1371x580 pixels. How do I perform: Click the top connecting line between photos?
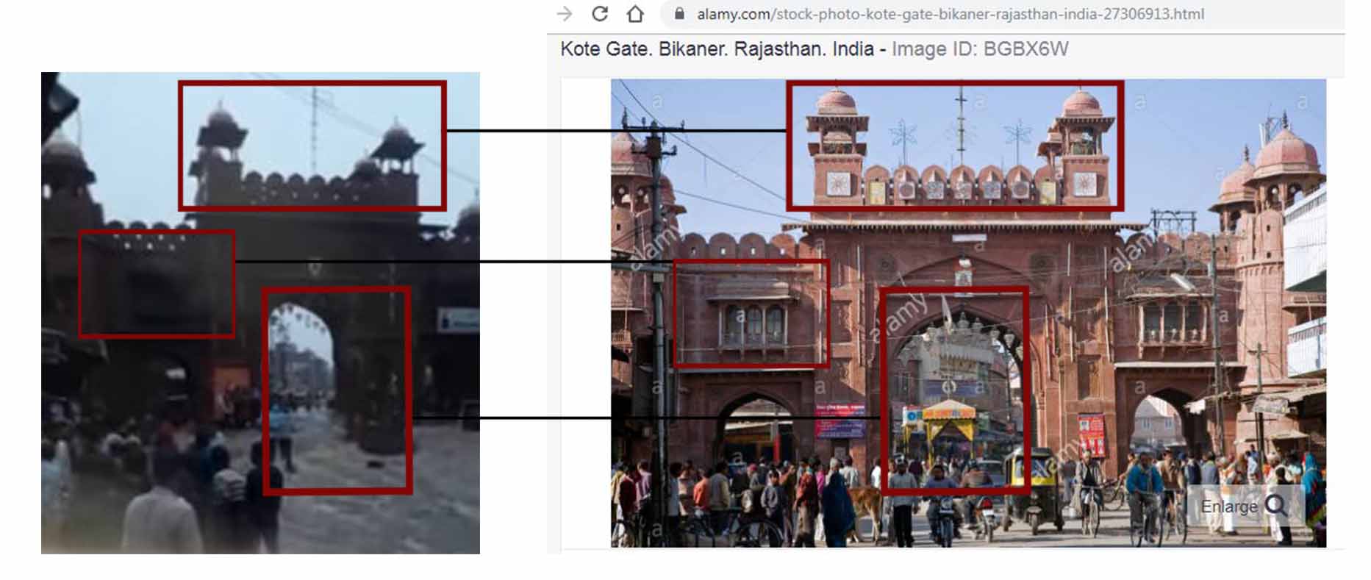tap(616, 131)
